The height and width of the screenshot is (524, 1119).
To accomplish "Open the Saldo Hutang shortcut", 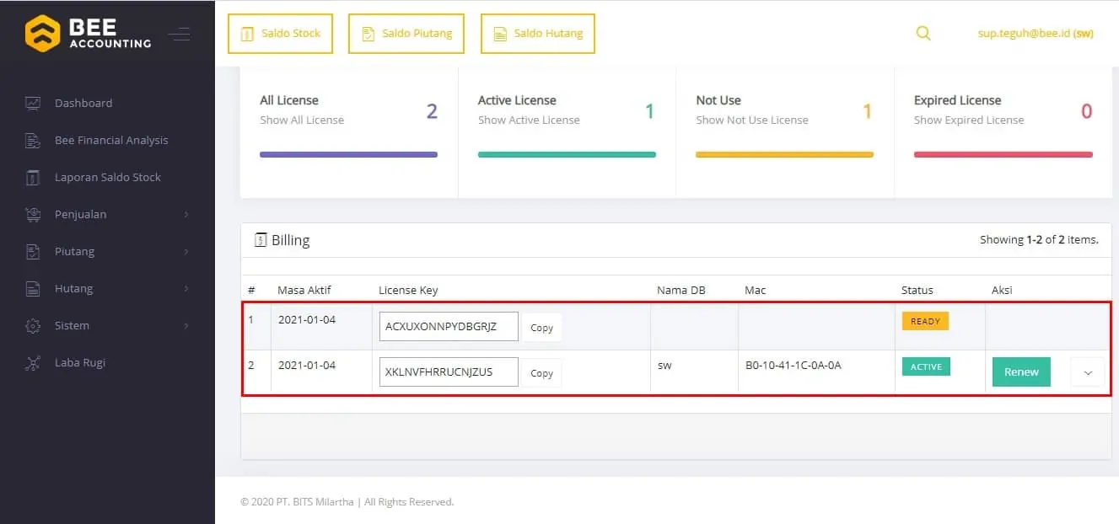I will click(x=538, y=34).
